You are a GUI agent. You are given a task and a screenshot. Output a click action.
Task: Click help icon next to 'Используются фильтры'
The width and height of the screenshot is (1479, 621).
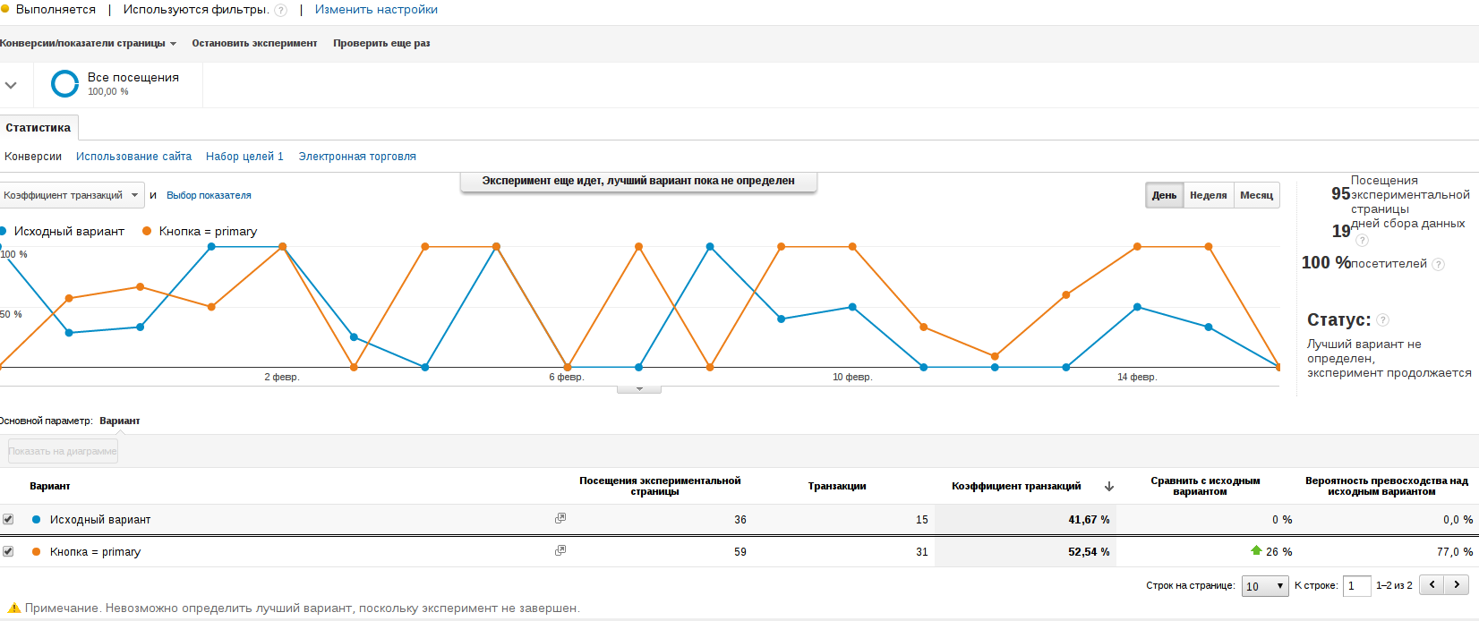281,11
